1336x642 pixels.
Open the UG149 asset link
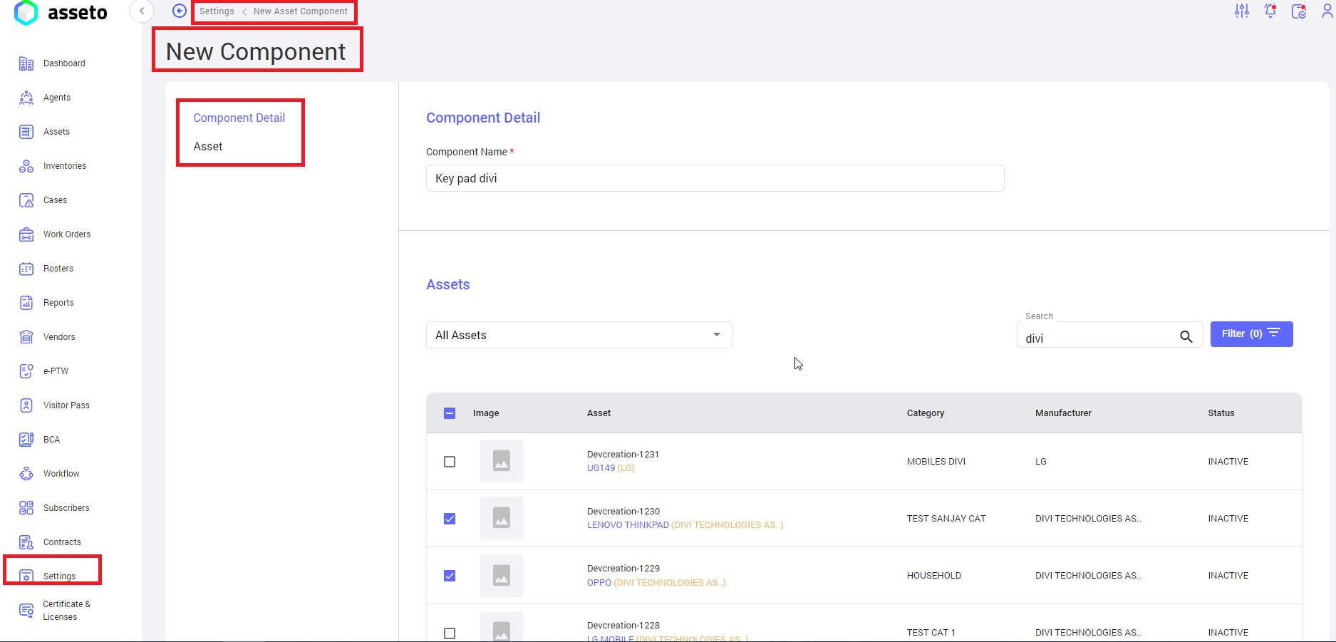601,468
